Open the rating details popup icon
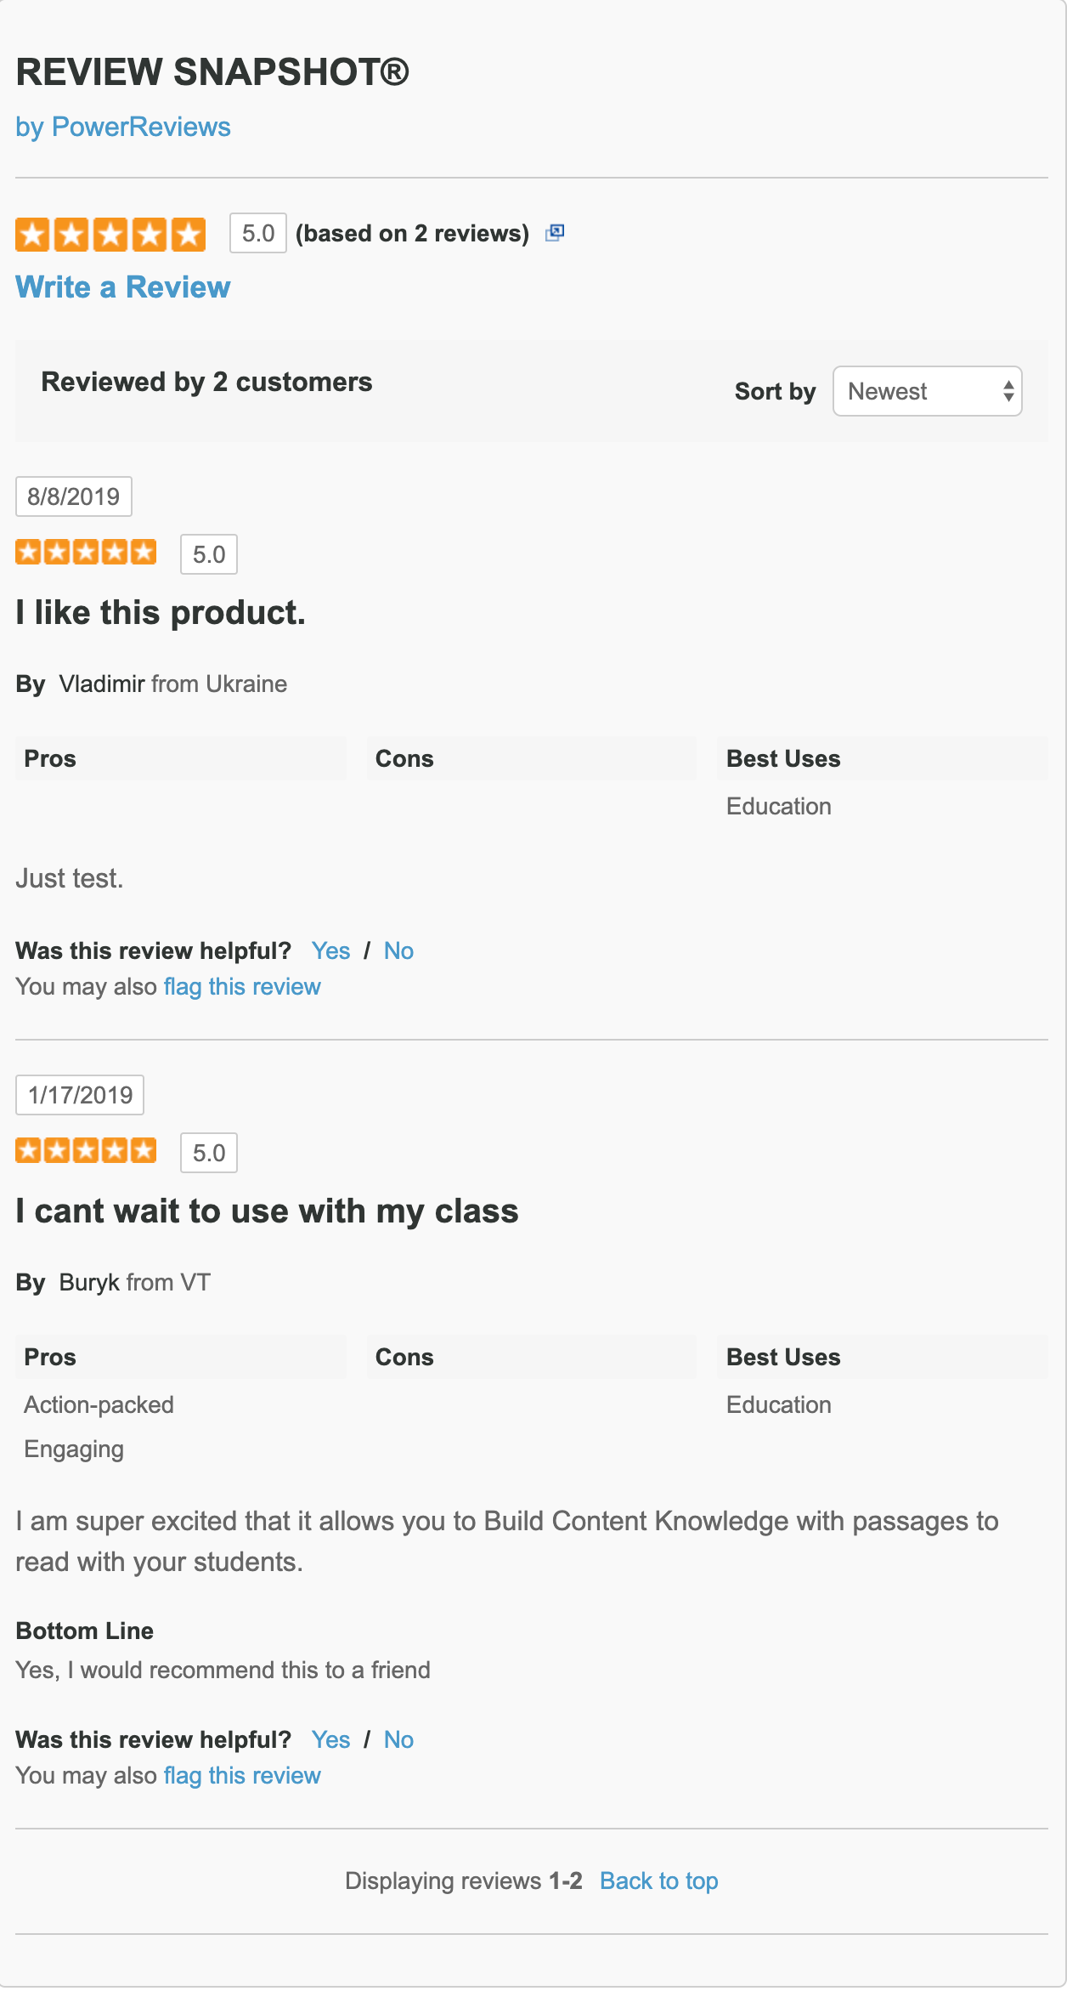1067x1991 pixels. tap(555, 233)
